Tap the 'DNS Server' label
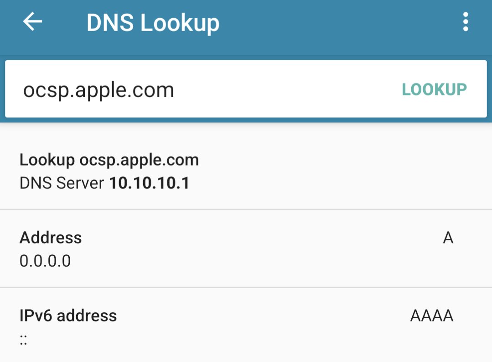Image resolution: width=492 pixels, height=362 pixels. pos(62,183)
